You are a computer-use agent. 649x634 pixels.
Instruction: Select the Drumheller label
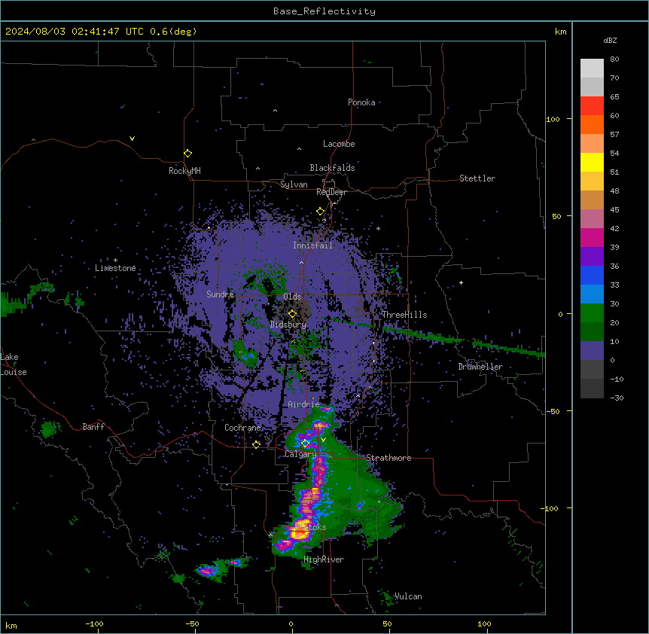[x=480, y=367]
